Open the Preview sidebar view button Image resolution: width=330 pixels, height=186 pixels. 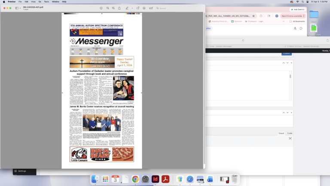pos(17,8)
